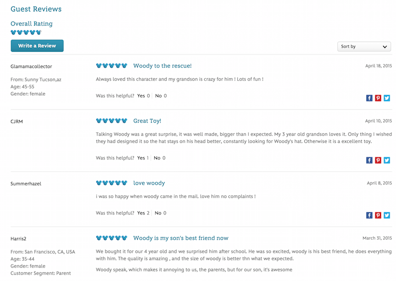Click the Overall Rating Mickey stars
This screenshot has width=396, height=281.
click(x=26, y=32)
